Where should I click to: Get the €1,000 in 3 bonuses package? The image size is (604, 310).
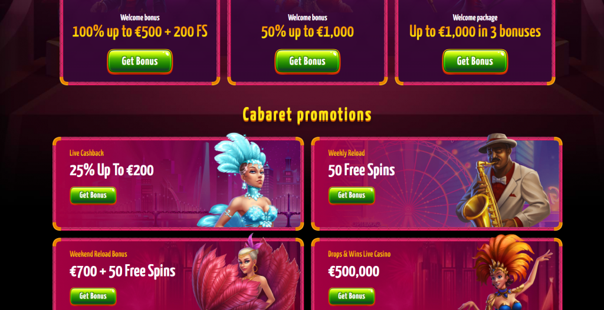coord(475,61)
